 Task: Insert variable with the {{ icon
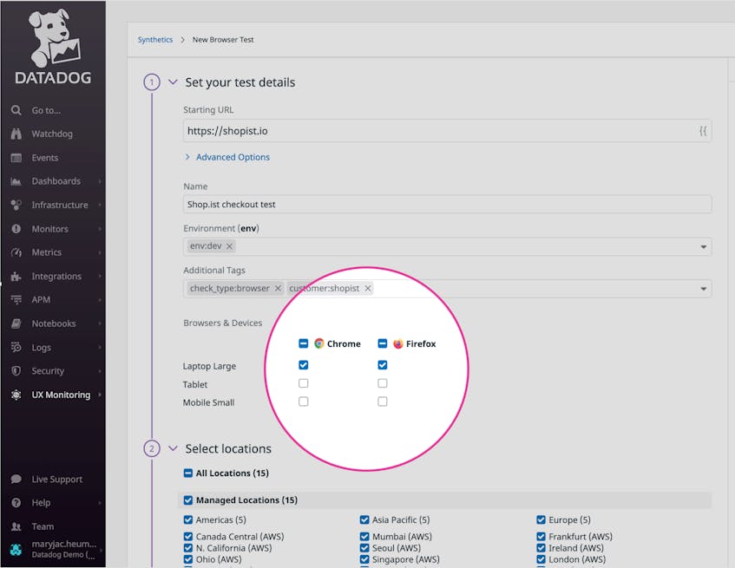(x=703, y=131)
